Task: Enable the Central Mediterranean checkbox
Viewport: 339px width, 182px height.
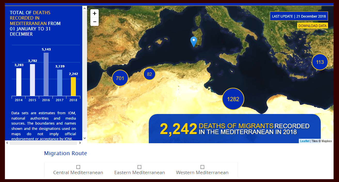Action: point(78,167)
